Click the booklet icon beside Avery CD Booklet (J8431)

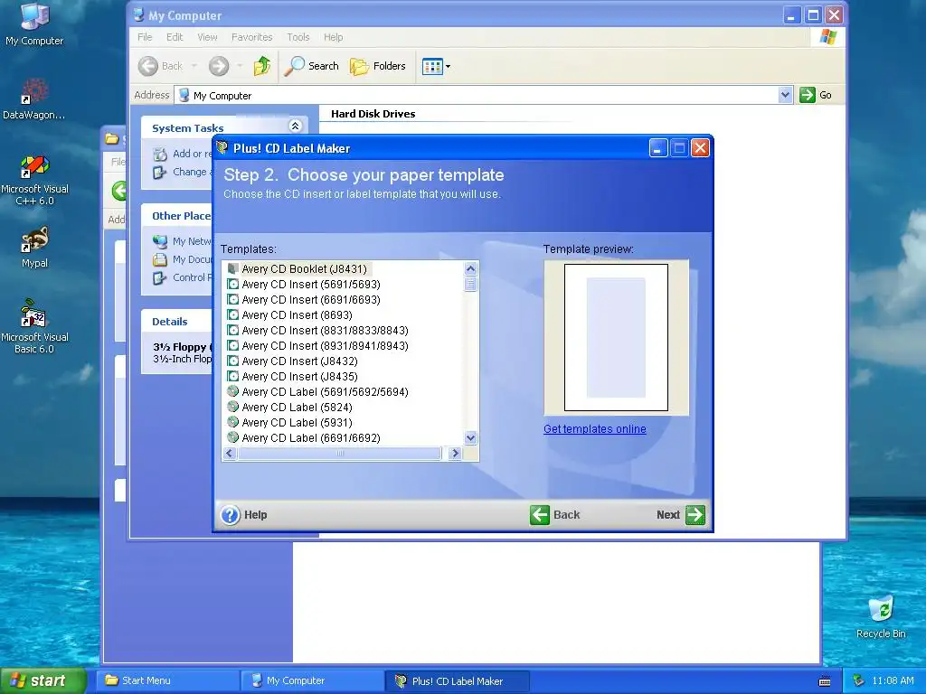pos(232,268)
